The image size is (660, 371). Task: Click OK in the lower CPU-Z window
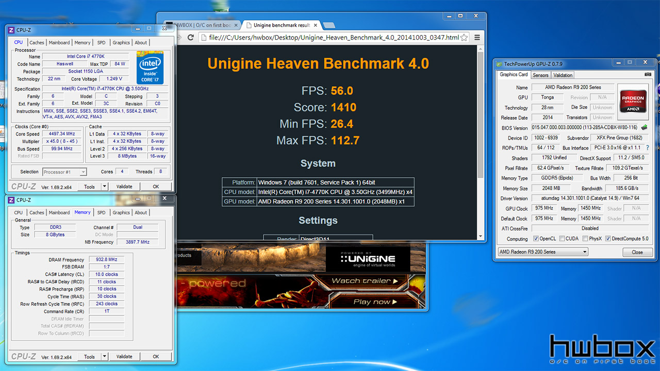pos(156,357)
